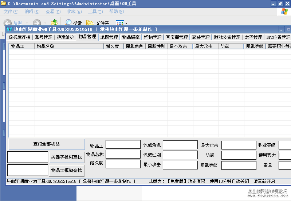Focus the keyword search input beside 关键字模糊查找
Image resolution: width=291 pixels, height=201 pixels.
(x=28, y=157)
